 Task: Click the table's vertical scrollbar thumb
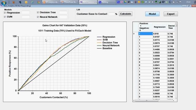(x=176, y=25)
